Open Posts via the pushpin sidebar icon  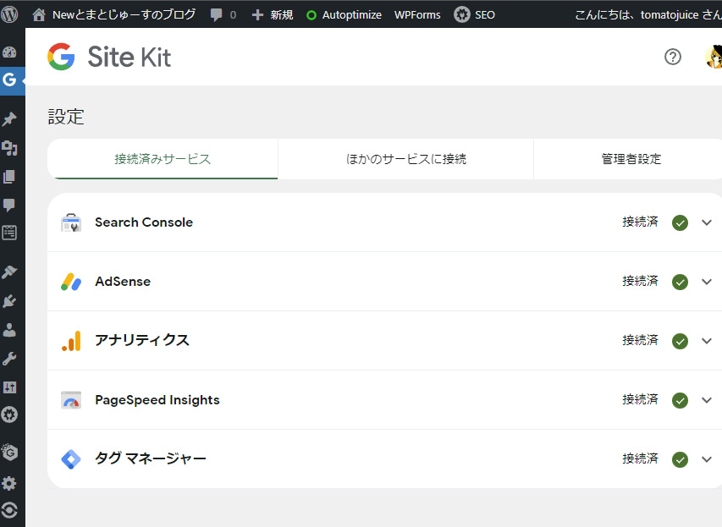tap(9, 118)
